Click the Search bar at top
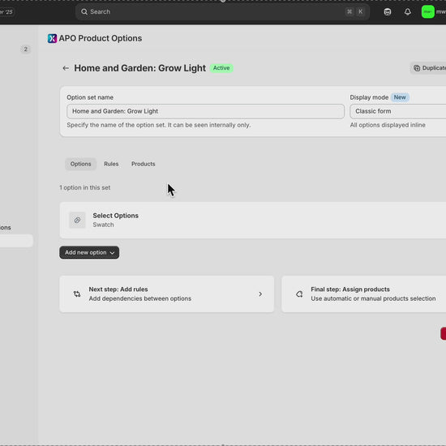This screenshot has width=446, height=446. (x=222, y=11)
